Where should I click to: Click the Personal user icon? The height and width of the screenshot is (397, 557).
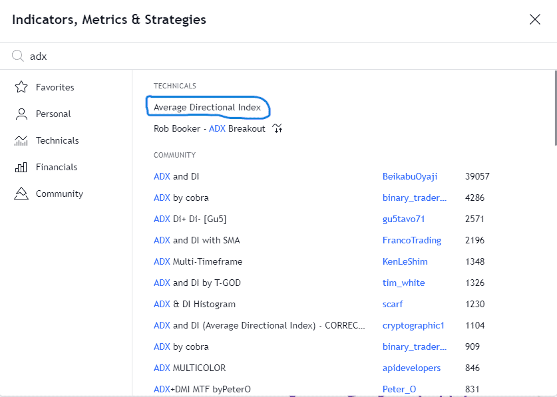[x=21, y=114]
